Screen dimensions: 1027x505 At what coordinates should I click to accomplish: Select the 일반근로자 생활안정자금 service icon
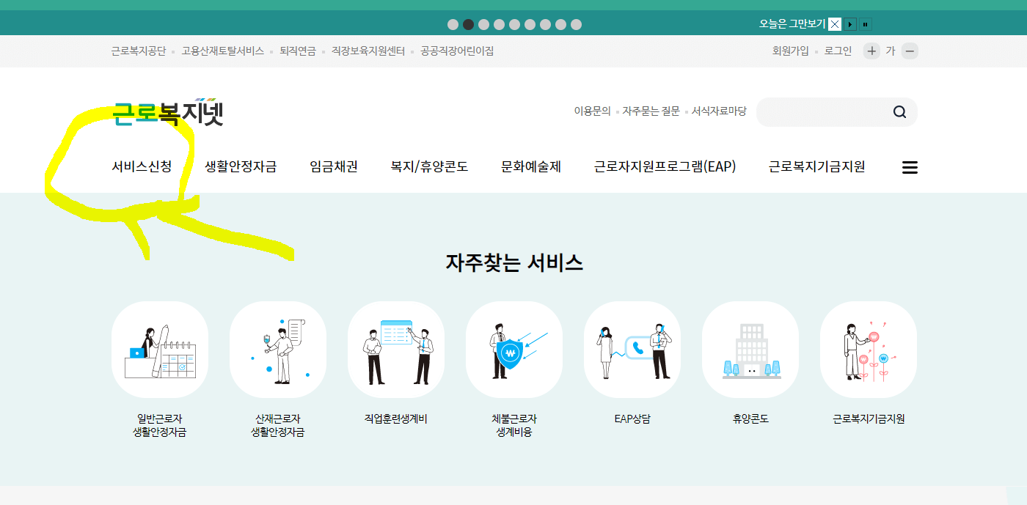coord(160,350)
